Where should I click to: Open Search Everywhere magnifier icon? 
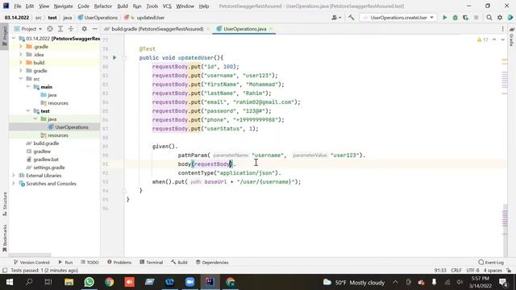click(489, 18)
